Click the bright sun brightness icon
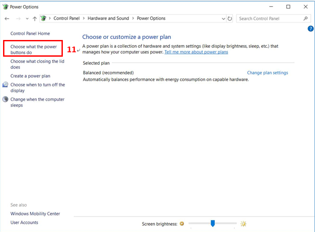Viewport: 315px width, 232px height. [243, 224]
